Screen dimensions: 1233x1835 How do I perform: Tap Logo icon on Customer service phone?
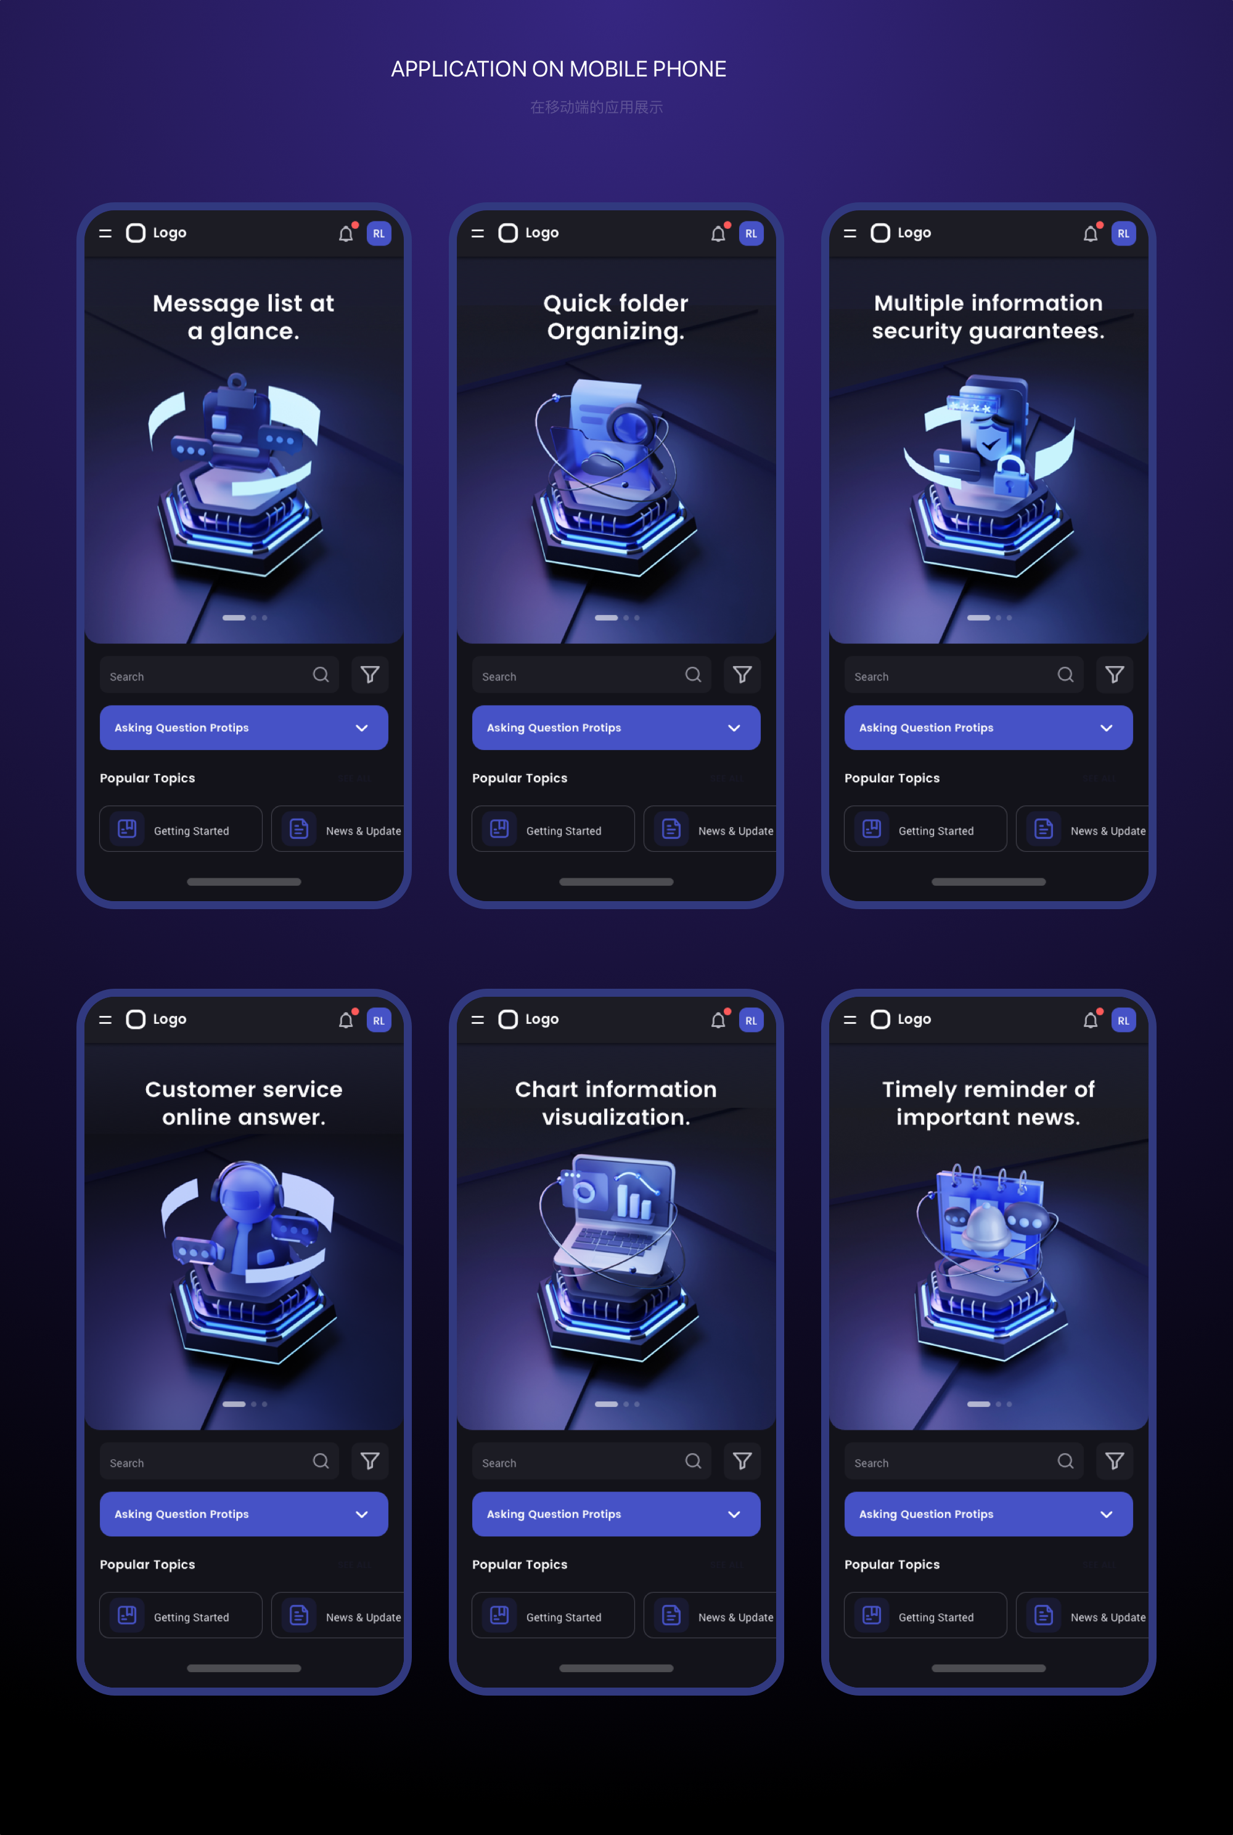pyautogui.click(x=136, y=1020)
